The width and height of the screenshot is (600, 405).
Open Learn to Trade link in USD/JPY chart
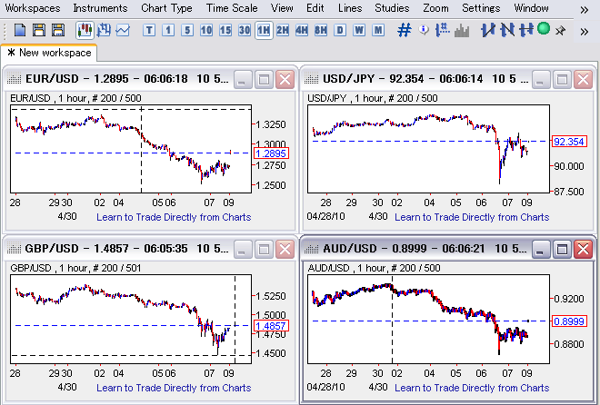(472, 217)
